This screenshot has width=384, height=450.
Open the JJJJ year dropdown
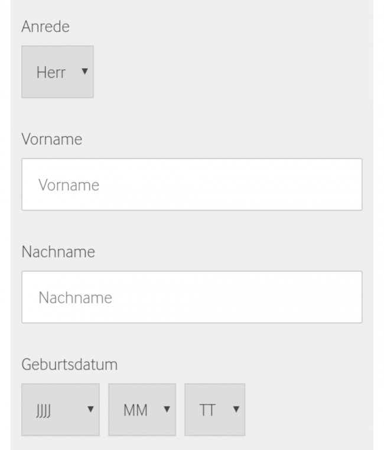(x=60, y=409)
